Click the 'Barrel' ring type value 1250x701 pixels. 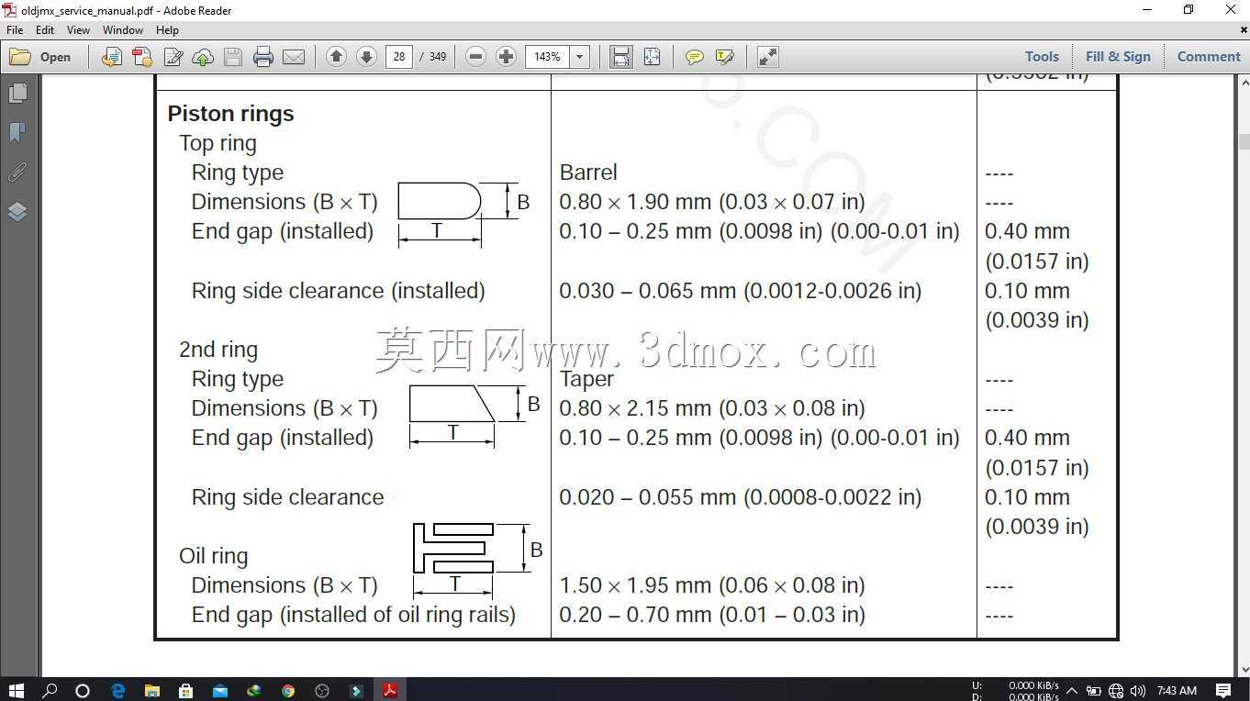click(x=588, y=172)
